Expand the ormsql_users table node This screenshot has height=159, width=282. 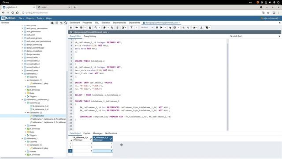point(22,71)
